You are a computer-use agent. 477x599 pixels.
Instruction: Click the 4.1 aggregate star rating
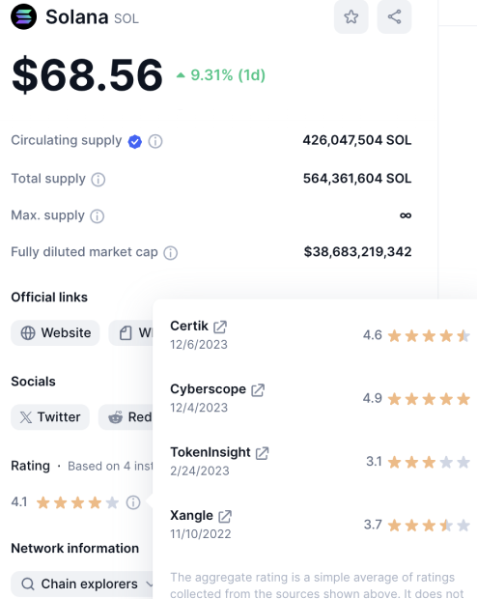tap(66, 502)
